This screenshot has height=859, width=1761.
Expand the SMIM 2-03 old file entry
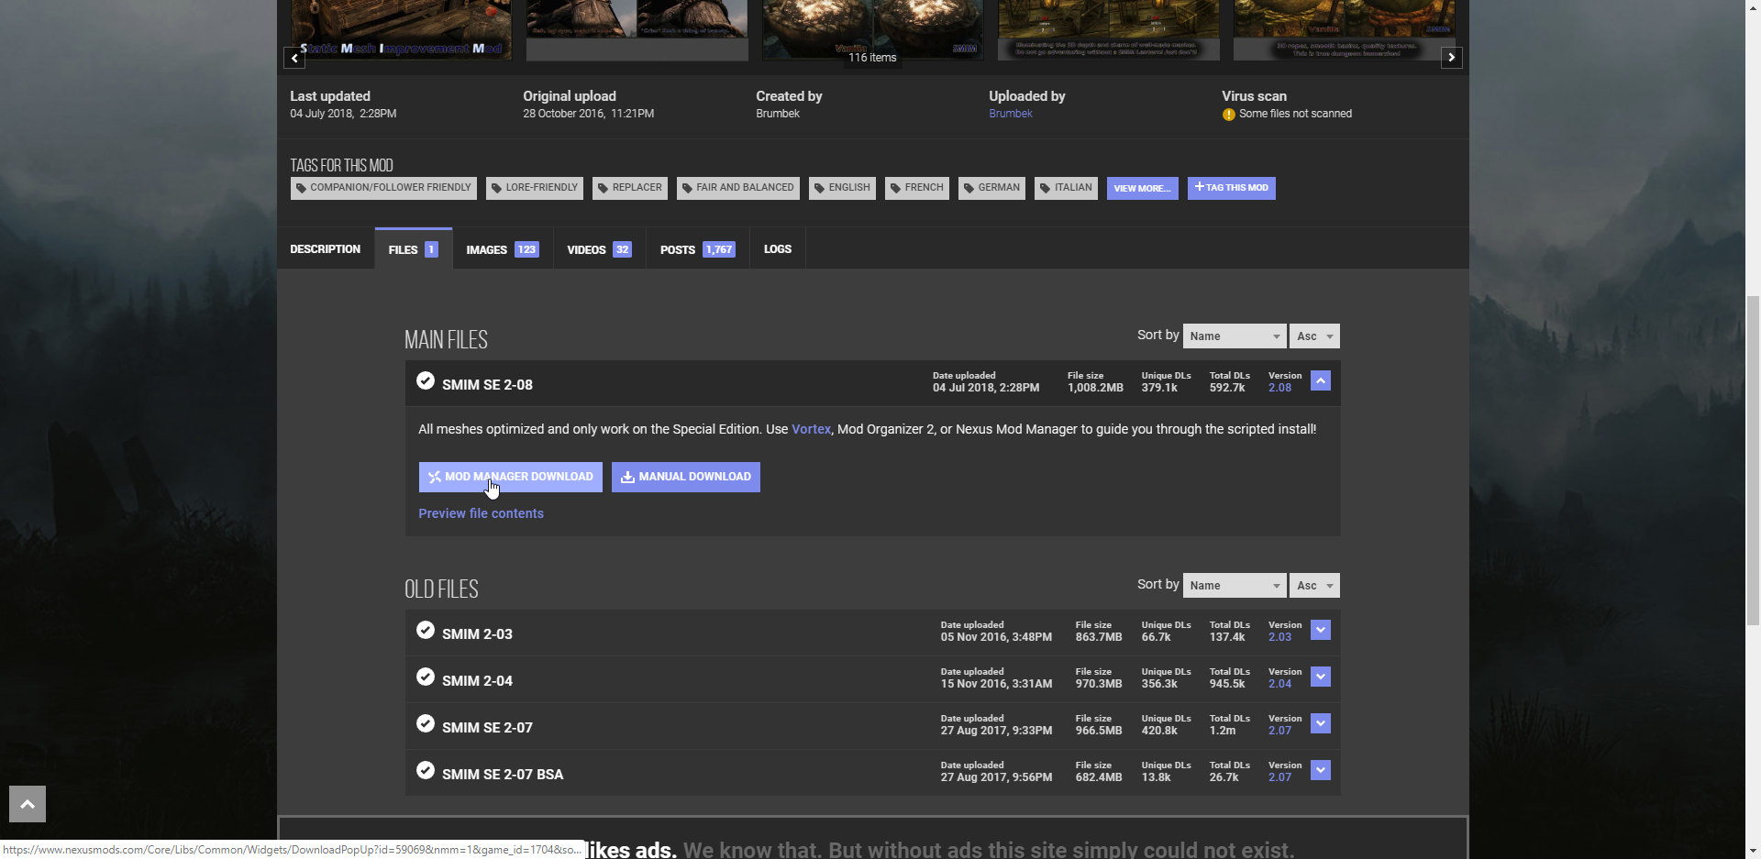click(x=1321, y=630)
